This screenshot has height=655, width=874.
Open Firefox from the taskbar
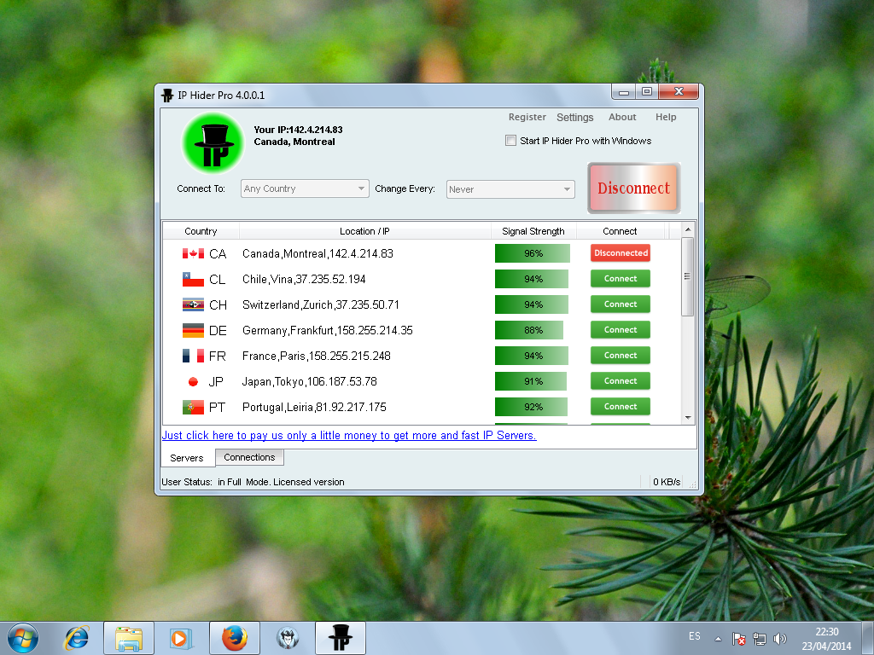[235, 638]
